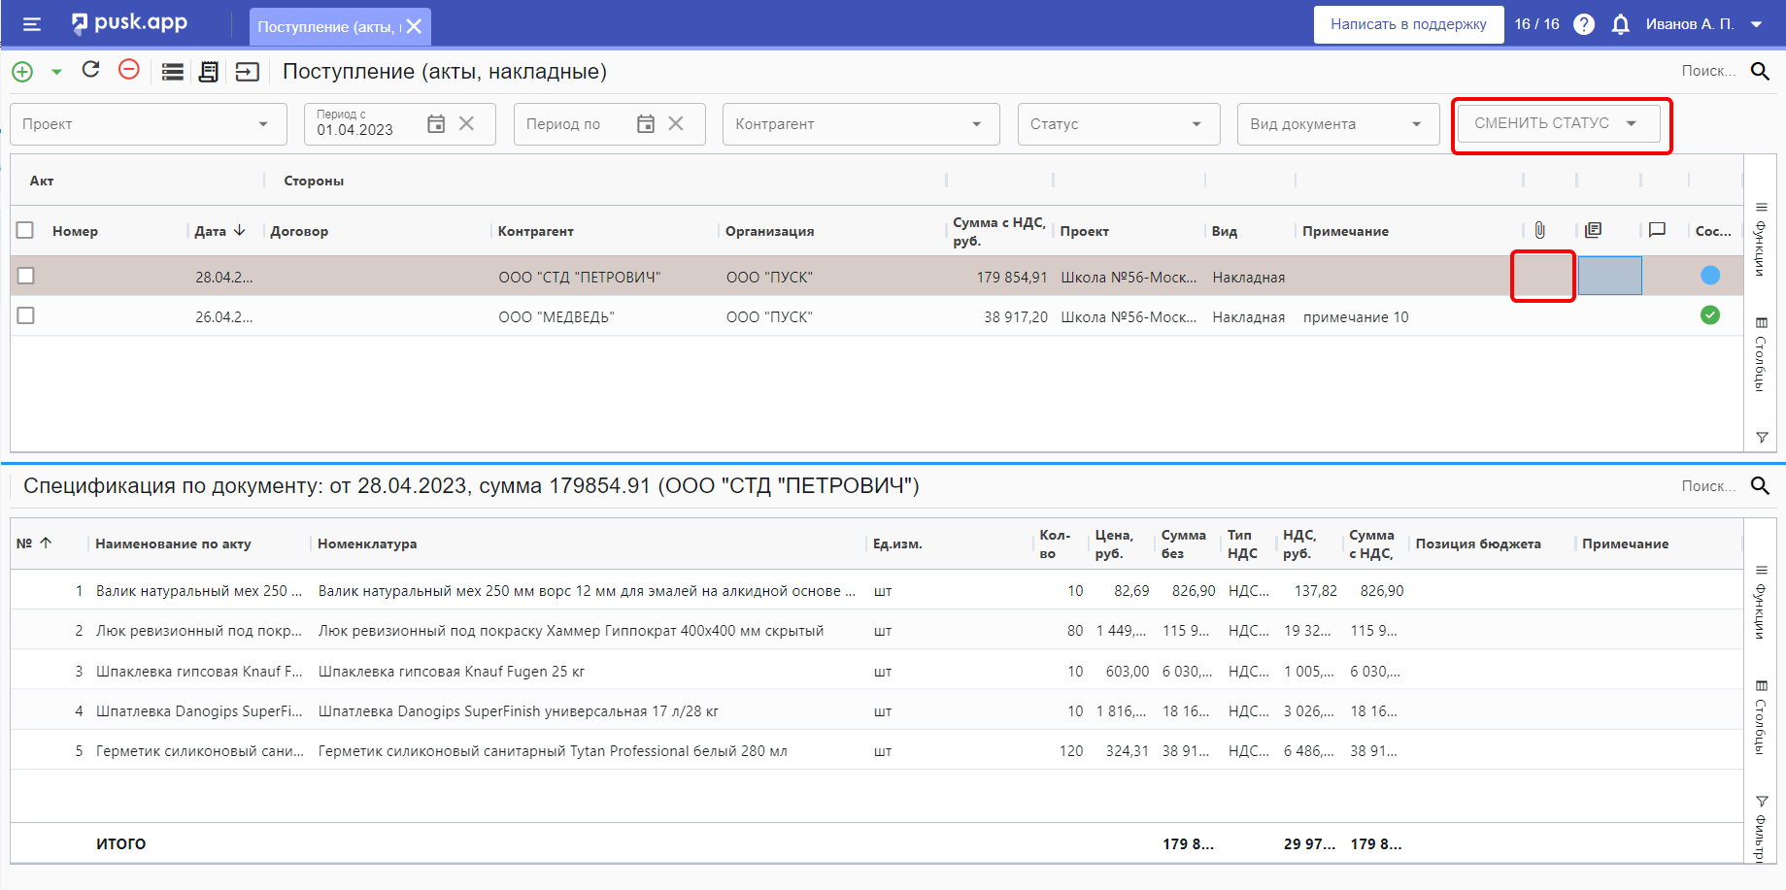The width and height of the screenshot is (1786, 890).
Task: Open the upper Столбцы side tab
Action: (x=1761, y=355)
